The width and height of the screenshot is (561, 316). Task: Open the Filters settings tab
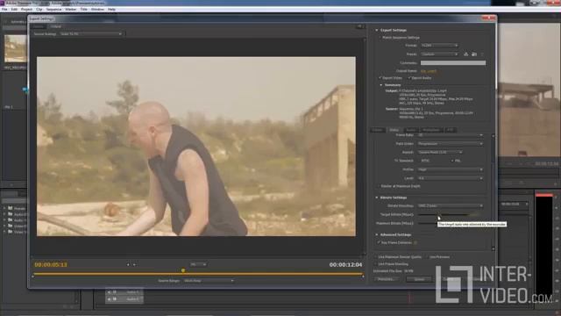[378, 130]
